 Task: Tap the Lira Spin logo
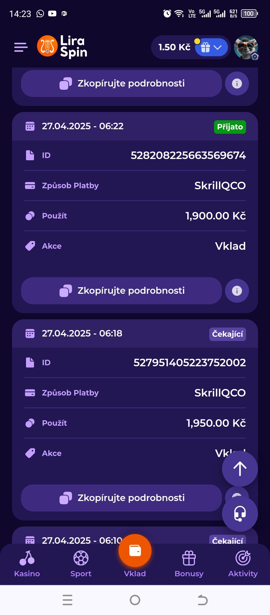point(62,46)
